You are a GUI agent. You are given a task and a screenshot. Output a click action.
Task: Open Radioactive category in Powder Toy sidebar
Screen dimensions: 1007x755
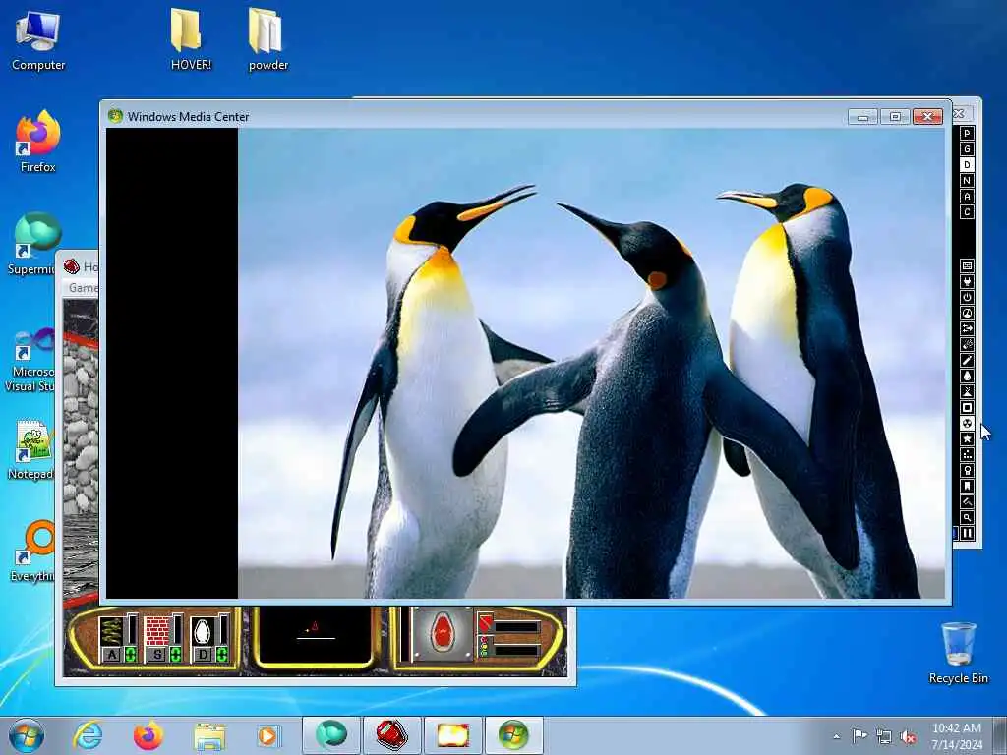(967, 423)
